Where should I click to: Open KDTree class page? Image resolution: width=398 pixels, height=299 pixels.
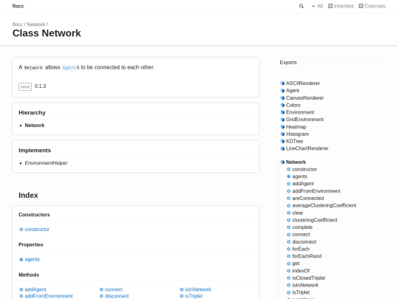[x=294, y=141]
